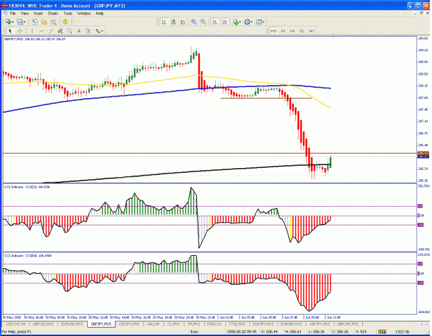
Task: Activate the standard cursor pointer
Action: (x=10, y=31)
